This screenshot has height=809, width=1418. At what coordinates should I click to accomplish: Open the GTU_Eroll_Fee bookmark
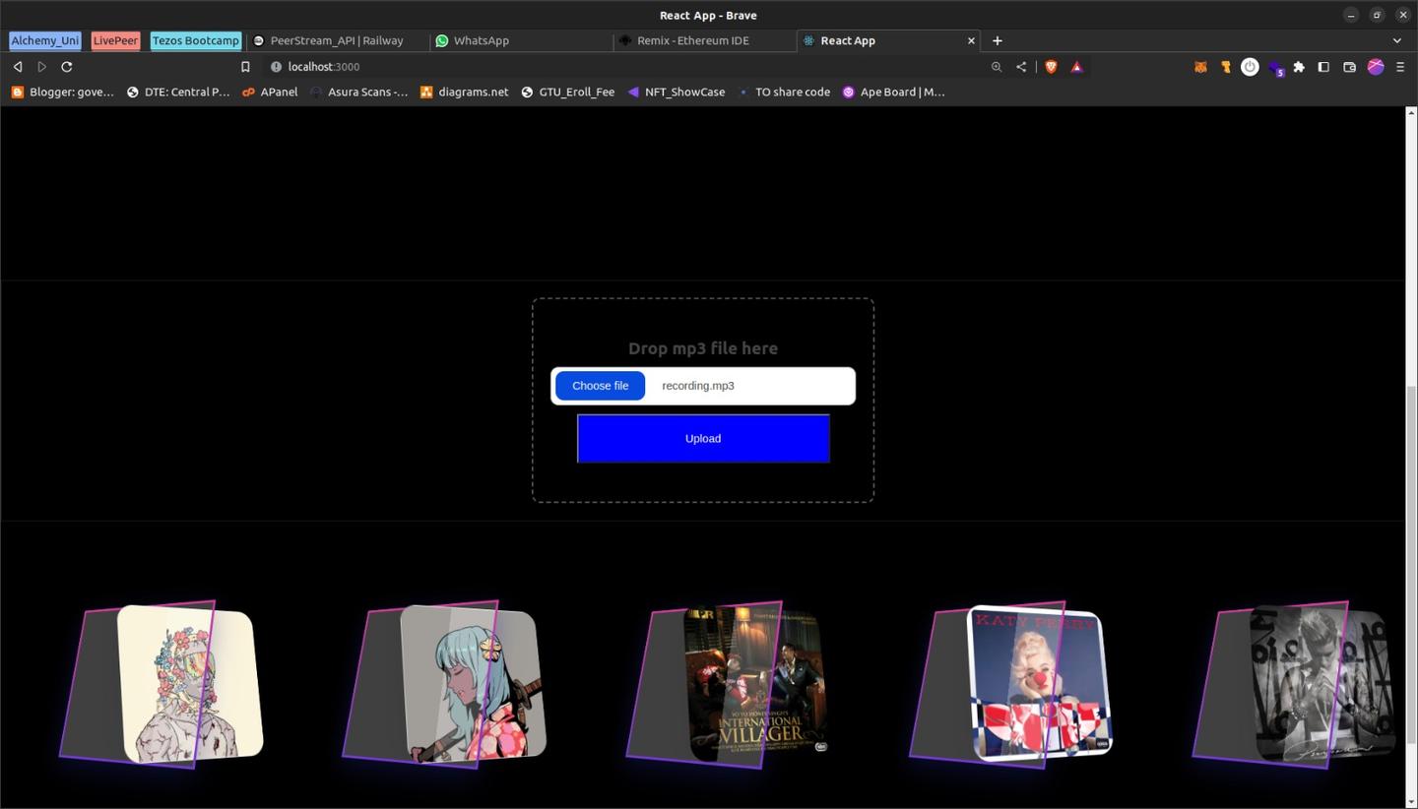567,92
